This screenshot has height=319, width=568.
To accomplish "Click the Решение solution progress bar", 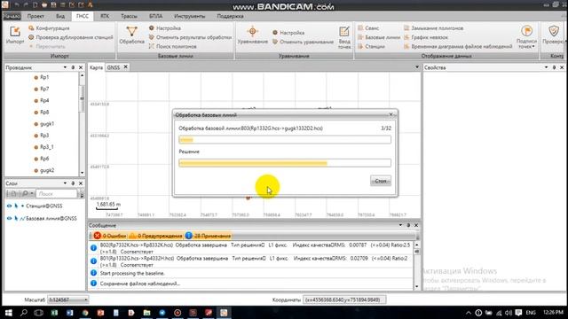I will [x=285, y=163].
